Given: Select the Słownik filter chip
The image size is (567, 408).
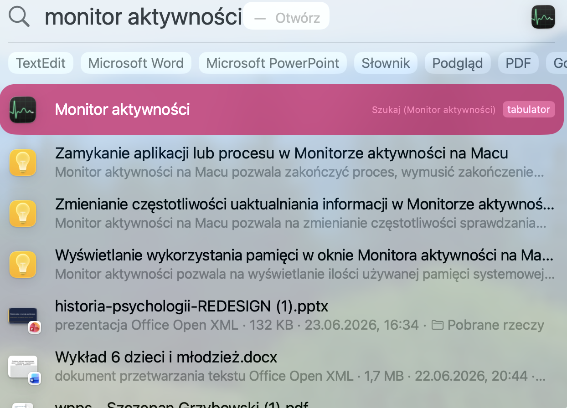Looking at the screenshot, I should pyautogui.click(x=386, y=63).
